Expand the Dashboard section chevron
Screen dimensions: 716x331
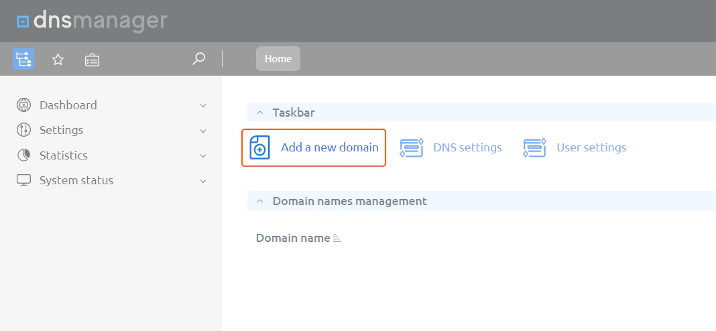(x=203, y=105)
